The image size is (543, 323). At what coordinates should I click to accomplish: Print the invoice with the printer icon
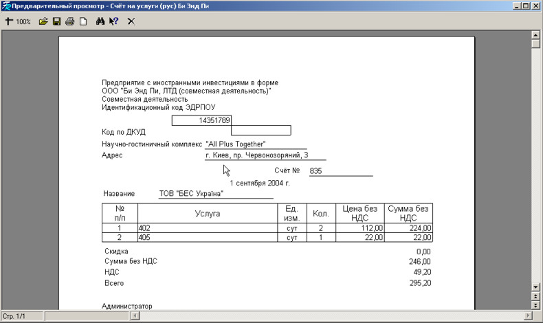[x=69, y=21]
